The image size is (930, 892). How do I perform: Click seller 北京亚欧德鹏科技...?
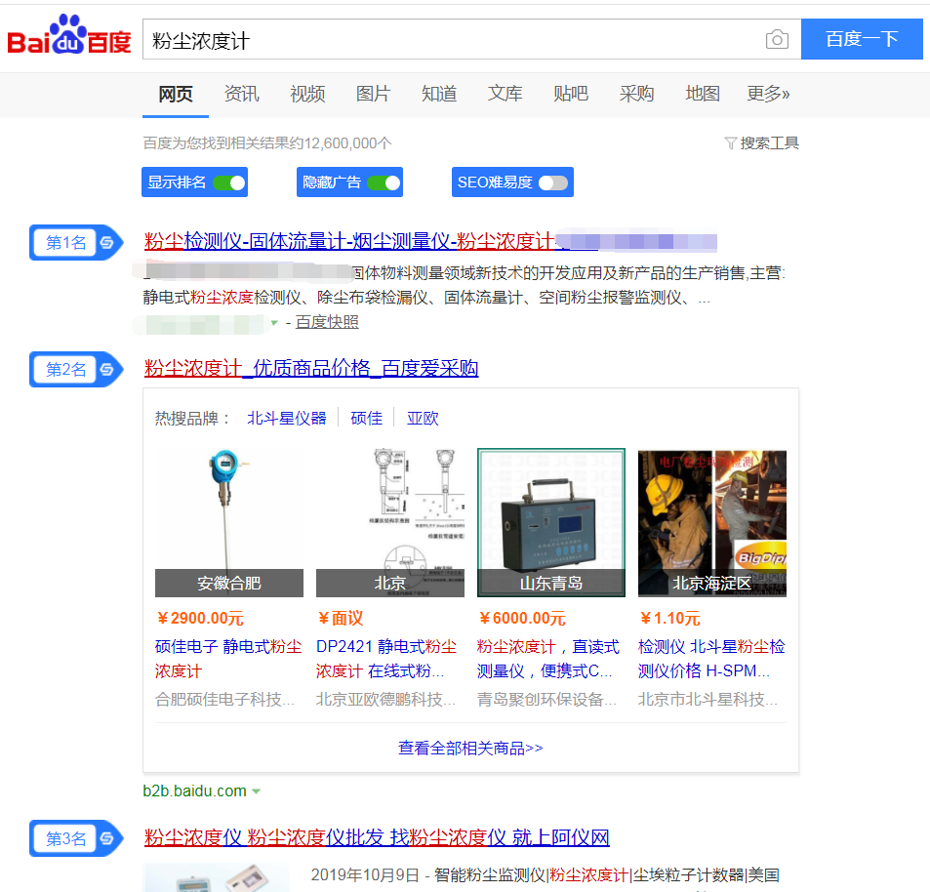coord(386,700)
